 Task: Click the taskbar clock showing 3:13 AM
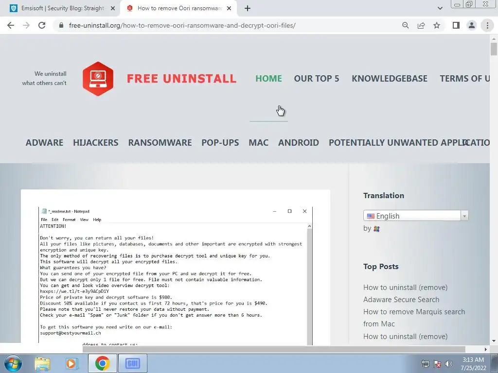click(473, 364)
